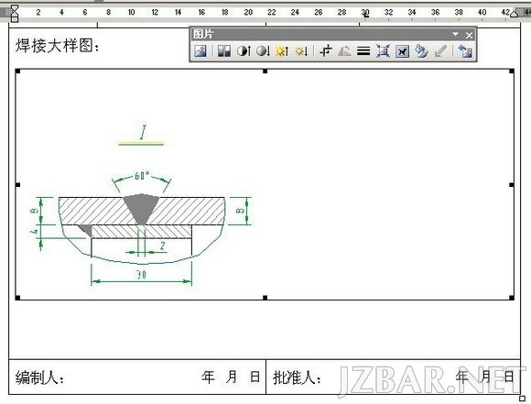The height and width of the screenshot is (404, 531).
Task: Open the Text Wrapping menu
Action: click(x=402, y=51)
